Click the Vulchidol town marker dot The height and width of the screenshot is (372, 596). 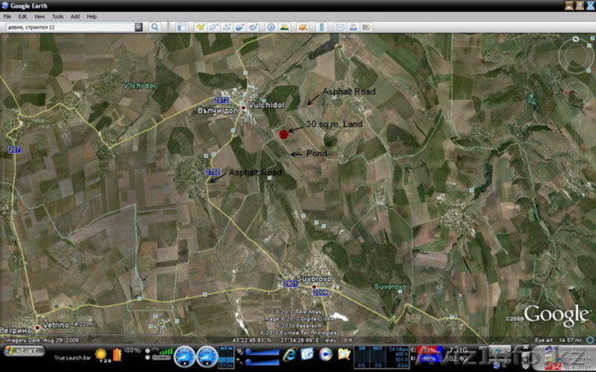click(244, 108)
